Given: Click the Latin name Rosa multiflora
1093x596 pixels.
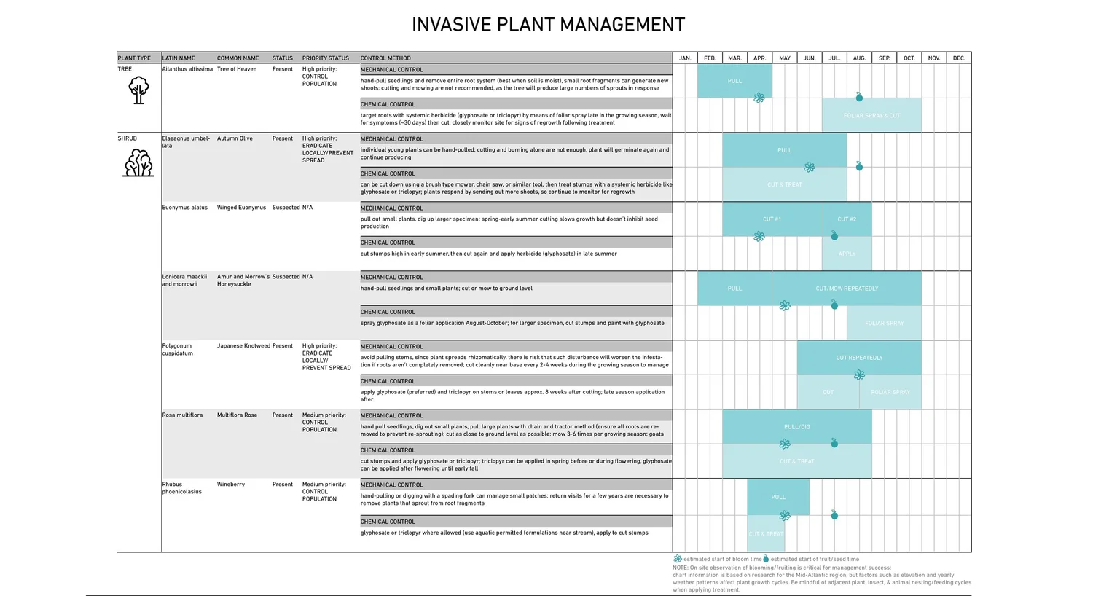Looking at the screenshot, I should tap(182, 415).
